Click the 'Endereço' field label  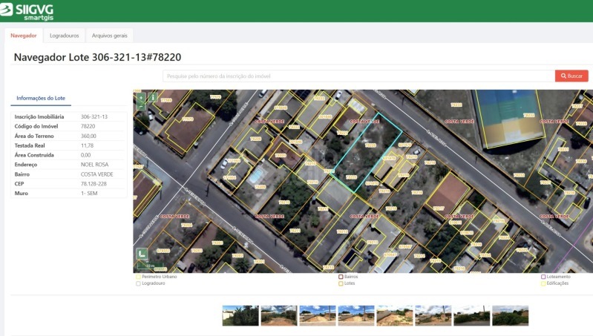pyautogui.click(x=26, y=165)
